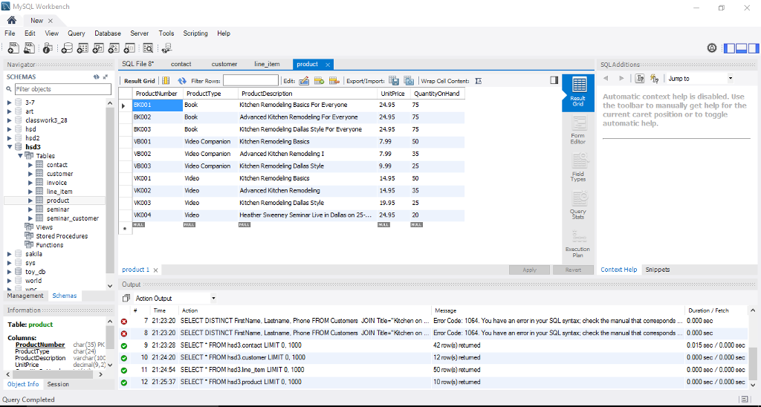
Task: Switch to the customer tab
Action: [224, 64]
